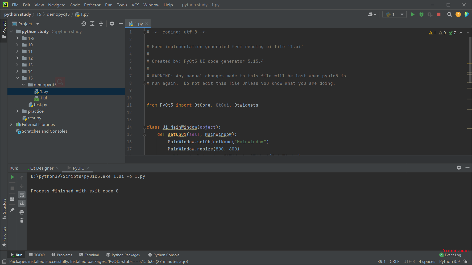
Task: Move down the stack trace arrow
Action: coord(22,186)
